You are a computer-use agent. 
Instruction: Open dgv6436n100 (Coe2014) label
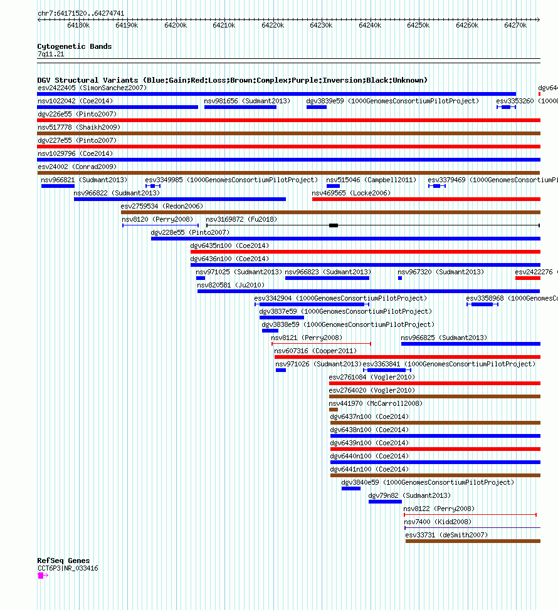click(229, 259)
